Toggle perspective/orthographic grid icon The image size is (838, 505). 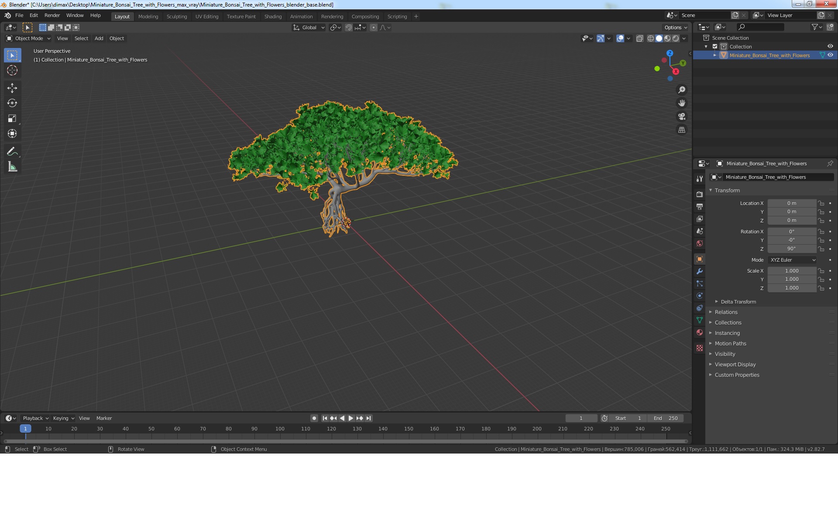tap(682, 130)
